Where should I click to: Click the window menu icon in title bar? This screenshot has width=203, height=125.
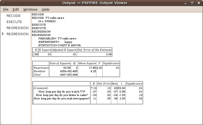point(3,3)
